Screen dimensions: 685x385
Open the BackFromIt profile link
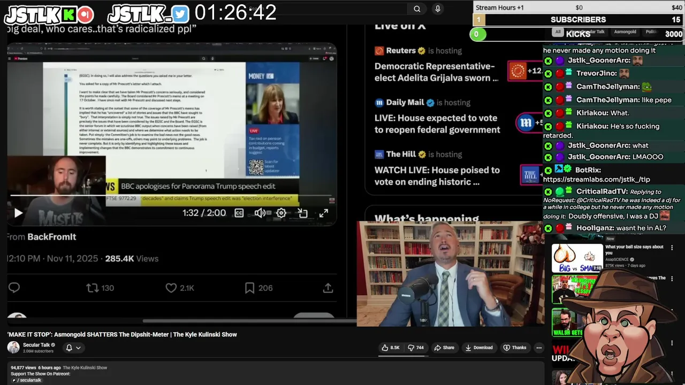(x=51, y=237)
